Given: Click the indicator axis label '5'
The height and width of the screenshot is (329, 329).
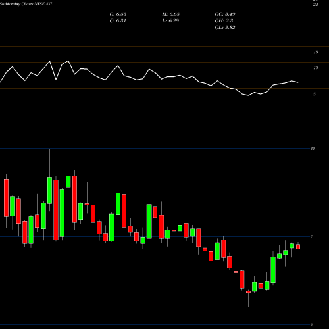Looking at the screenshot, I should pyautogui.click(x=315, y=94).
